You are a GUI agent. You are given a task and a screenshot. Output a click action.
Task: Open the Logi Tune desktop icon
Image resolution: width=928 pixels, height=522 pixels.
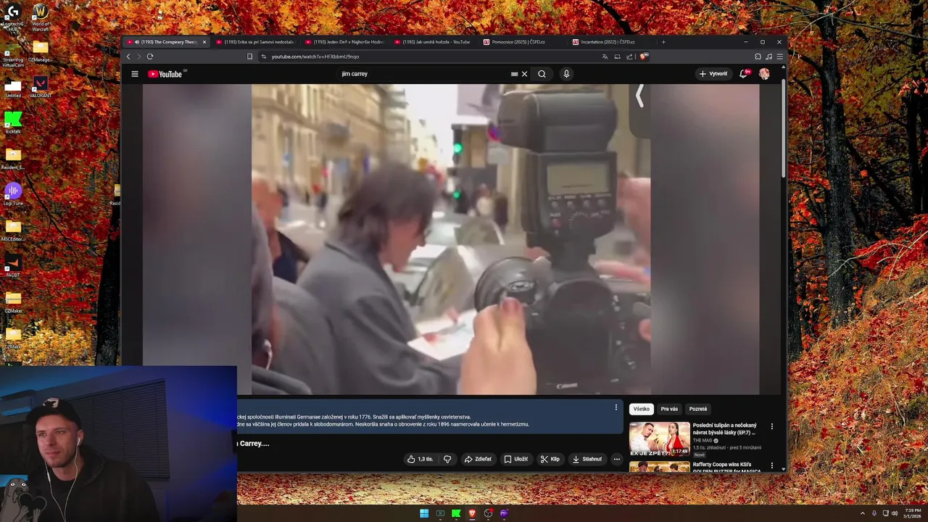pyautogui.click(x=13, y=194)
